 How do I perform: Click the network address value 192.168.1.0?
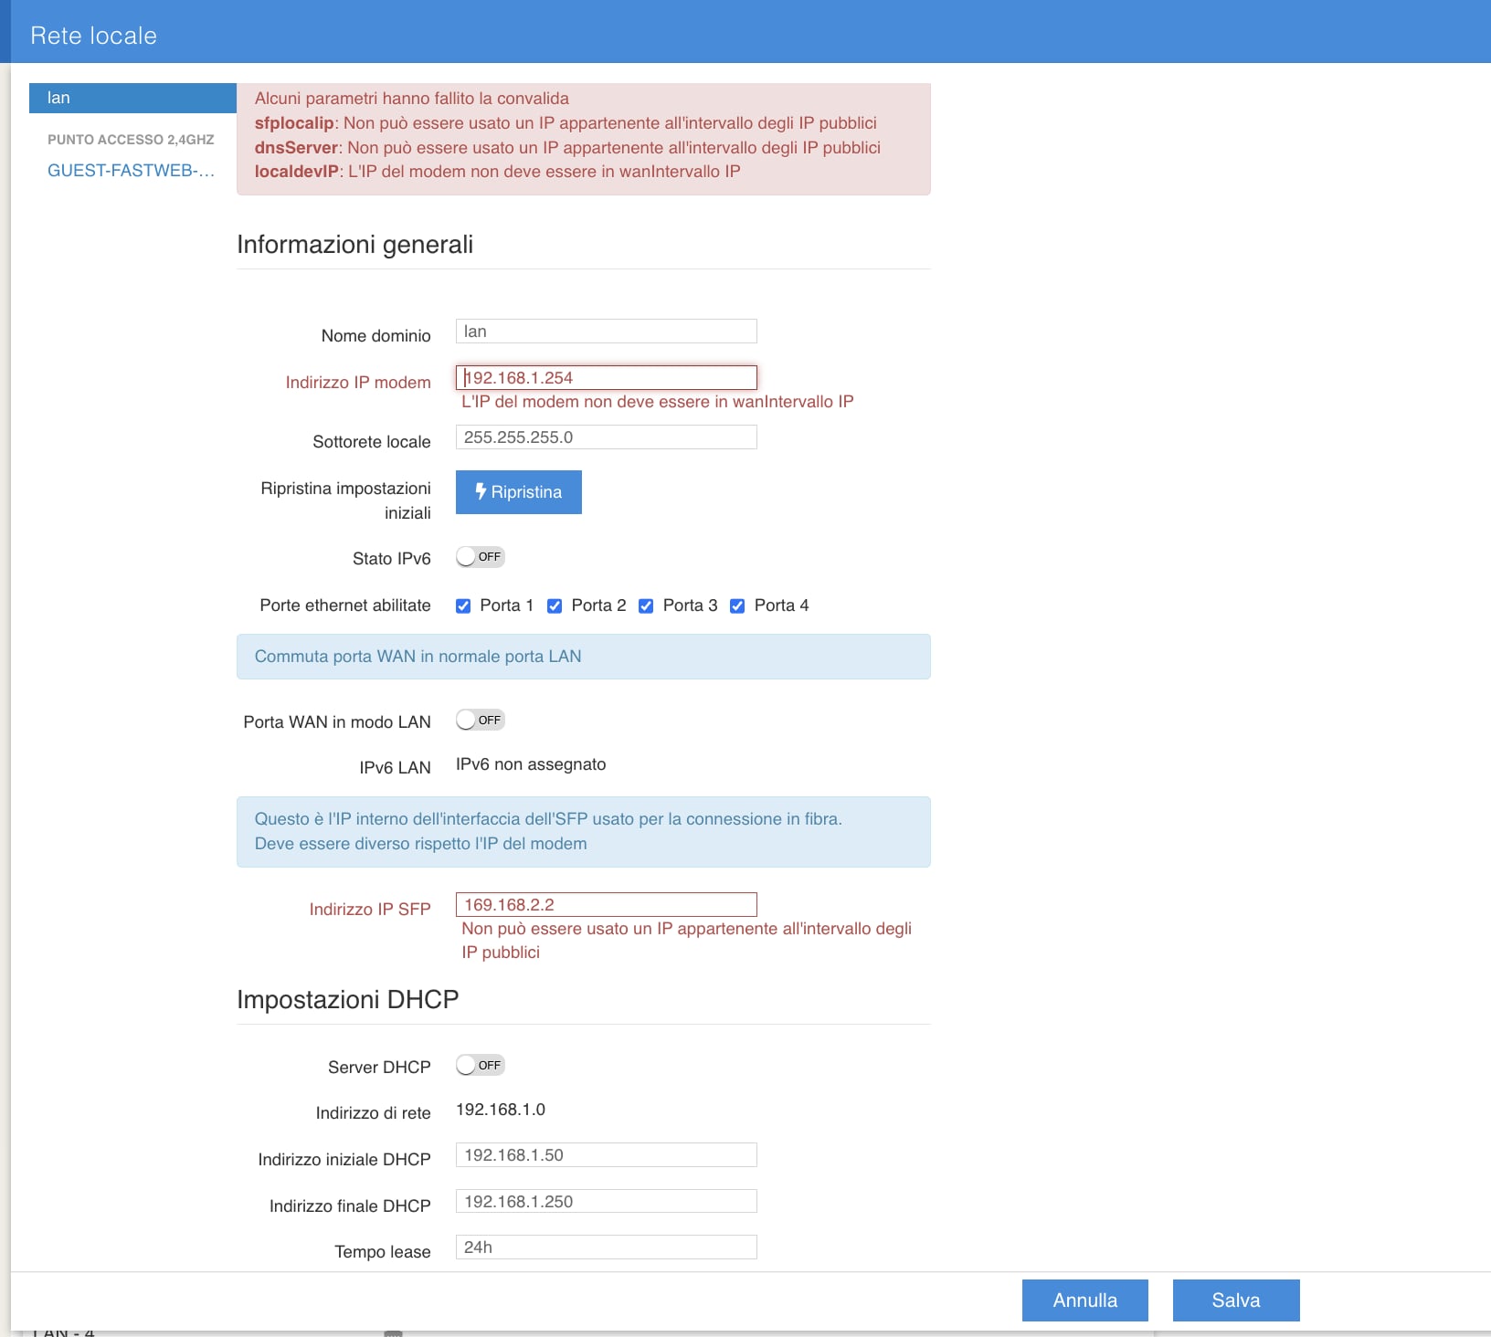click(501, 1110)
